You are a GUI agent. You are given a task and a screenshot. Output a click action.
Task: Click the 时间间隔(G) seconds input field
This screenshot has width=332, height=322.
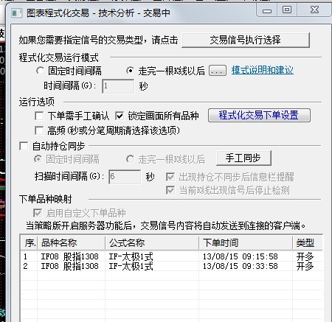(x=118, y=86)
